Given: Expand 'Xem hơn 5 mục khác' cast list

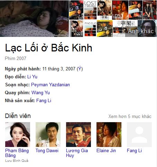Looking at the screenshot, I should tap(130, 116).
